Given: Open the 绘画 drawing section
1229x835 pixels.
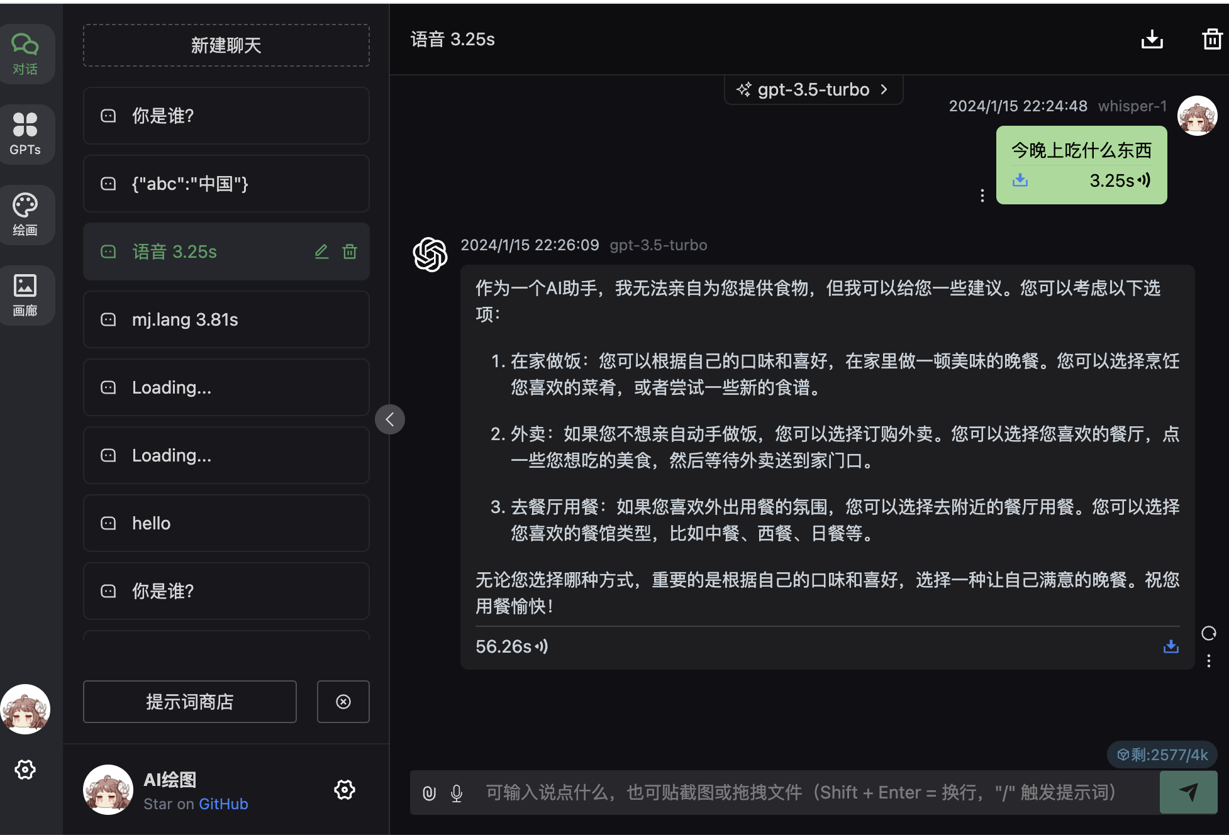Looking at the screenshot, I should pyautogui.click(x=25, y=214).
